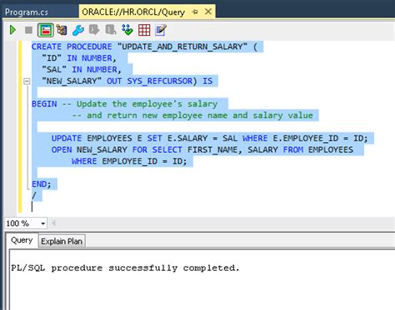Collapse the procedure code block outline
This screenshot has height=310, width=395.
[x=27, y=81]
